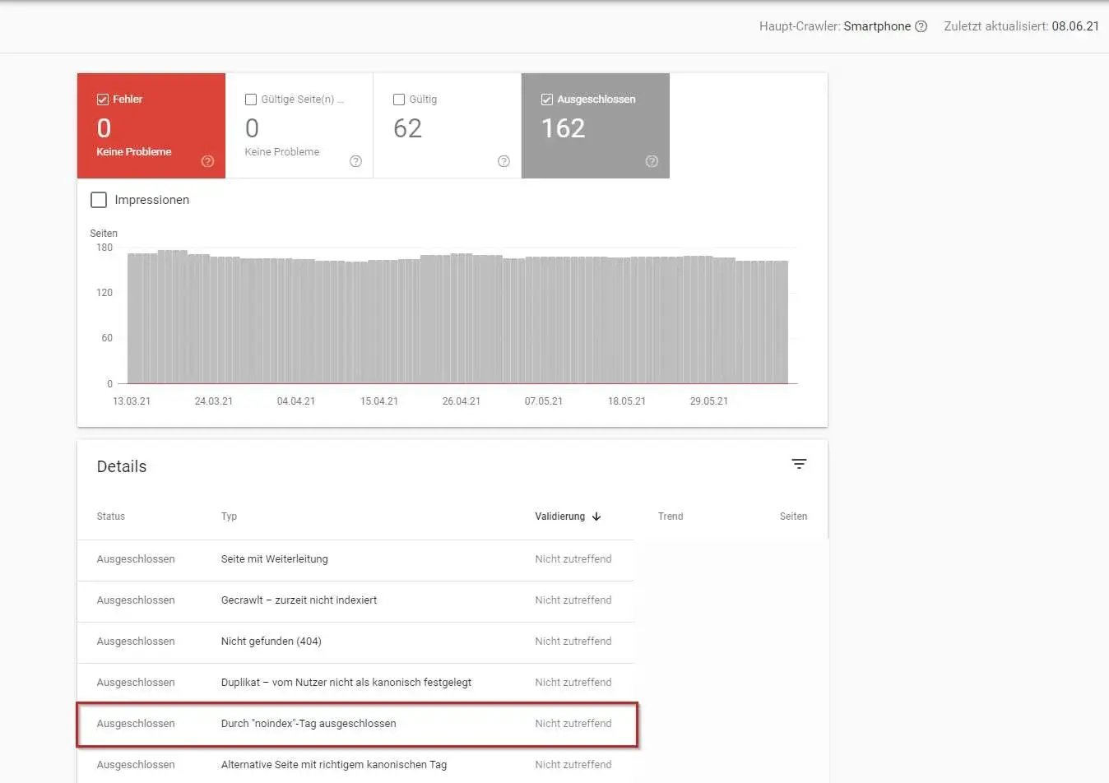Viewport: 1109px width, 783px height.
Task: Toggle the Impressionen checkbox
Action: [99, 200]
